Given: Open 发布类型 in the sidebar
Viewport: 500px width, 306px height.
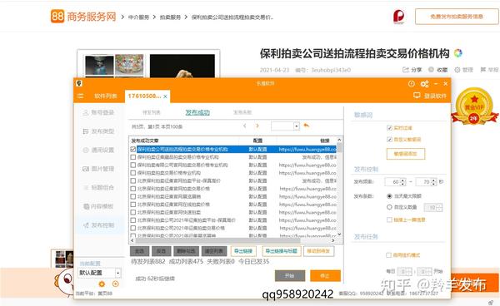Looking at the screenshot, I should 98,131.
